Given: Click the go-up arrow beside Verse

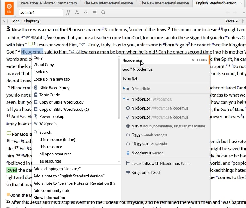Looking at the screenshot, I should click(242, 21).
